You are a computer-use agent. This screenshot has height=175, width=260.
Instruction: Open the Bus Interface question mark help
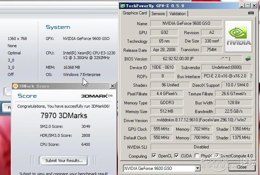[251, 76]
